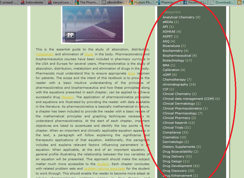Open the Bioanalysis category
Image resolution: width=244 pixels, height=178 pixels.
(174, 46)
